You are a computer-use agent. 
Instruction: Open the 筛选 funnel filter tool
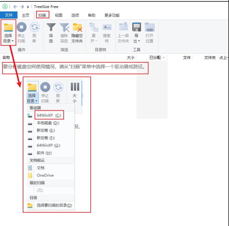point(51,33)
